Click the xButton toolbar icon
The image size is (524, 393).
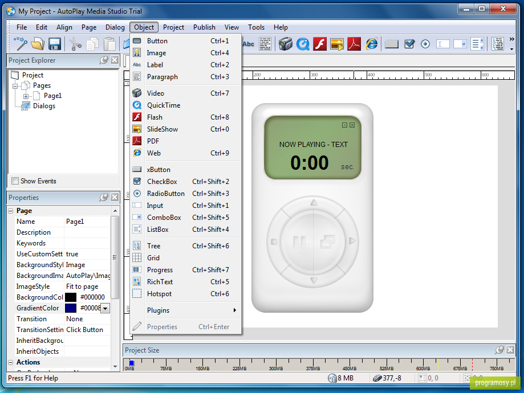click(x=392, y=44)
